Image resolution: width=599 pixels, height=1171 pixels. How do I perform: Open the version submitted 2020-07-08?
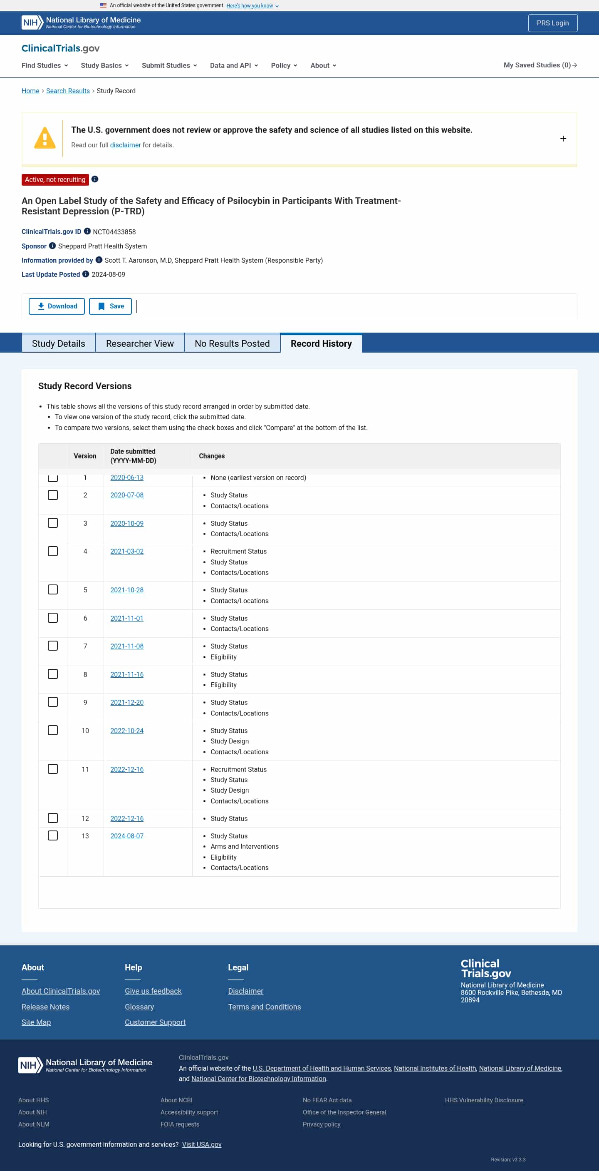127,495
